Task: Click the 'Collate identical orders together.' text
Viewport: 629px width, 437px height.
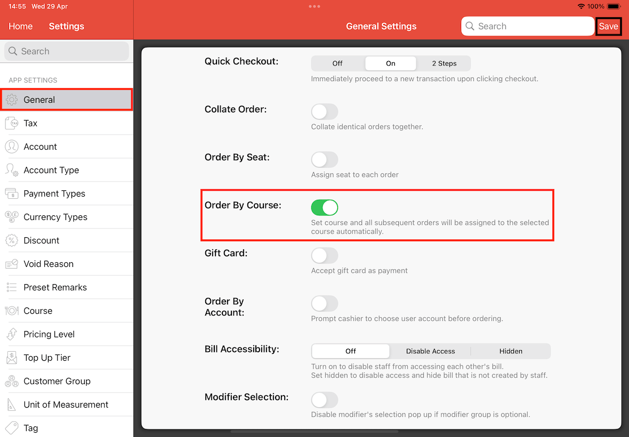Action: pyautogui.click(x=367, y=127)
